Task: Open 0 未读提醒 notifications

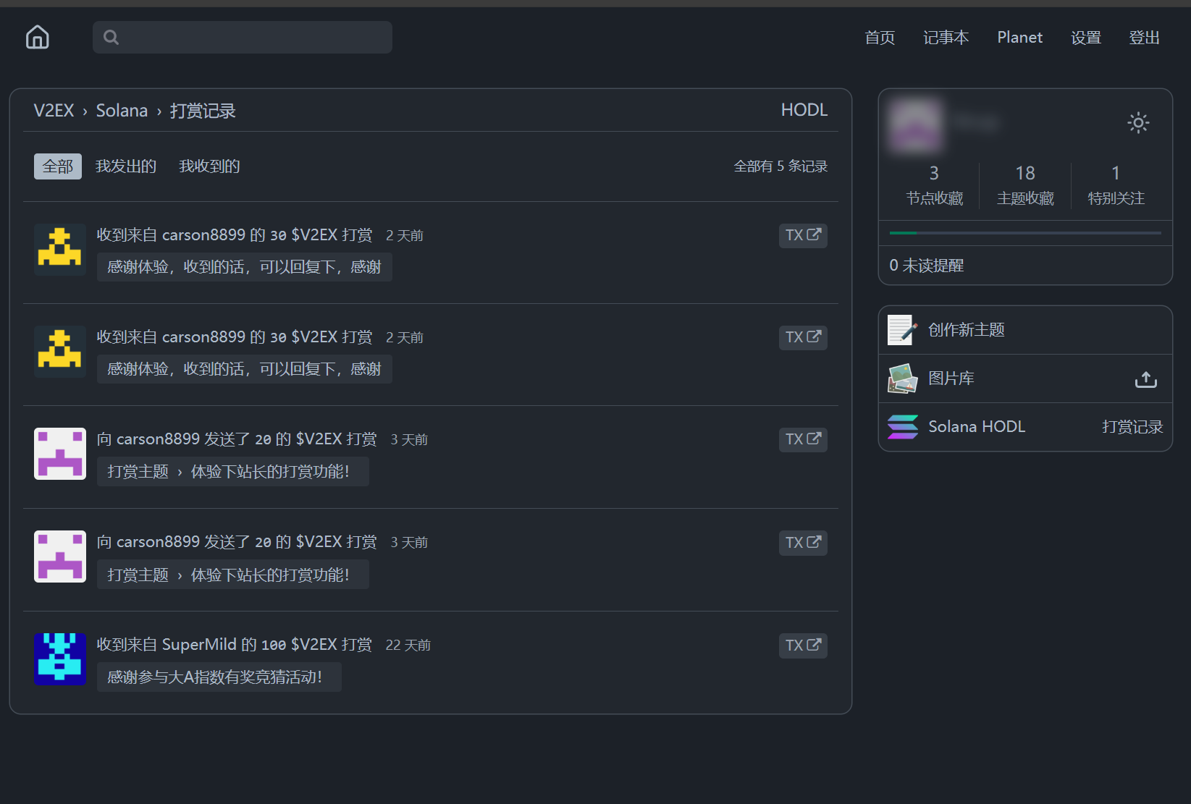Action: coord(926,266)
